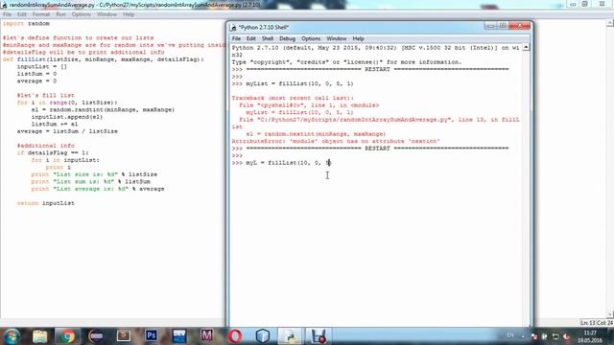The width and height of the screenshot is (614, 345).
Task: Open the Edit menu in editor window
Action: click(x=21, y=14)
